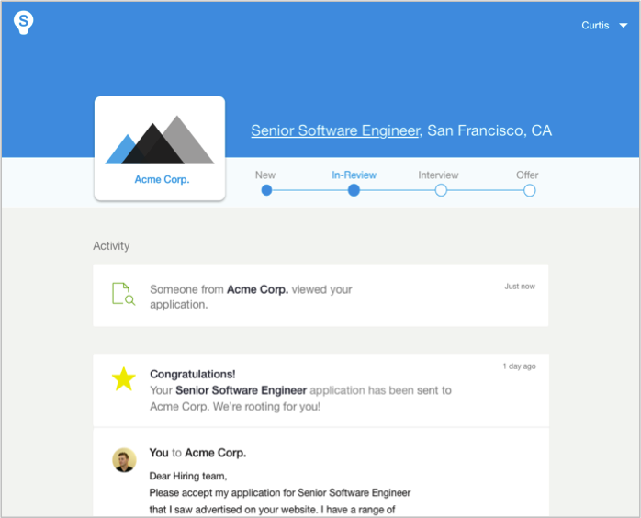Image resolution: width=641 pixels, height=518 pixels.
Task: Click the Acme Corp. name under logo
Action: click(162, 180)
